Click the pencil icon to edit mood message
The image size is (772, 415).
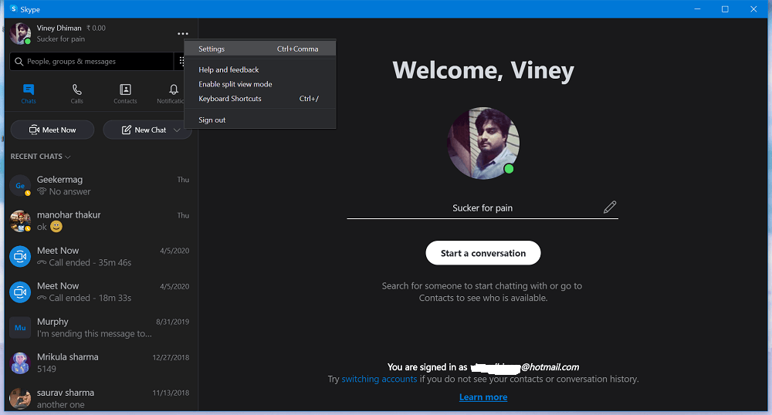click(610, 207)
